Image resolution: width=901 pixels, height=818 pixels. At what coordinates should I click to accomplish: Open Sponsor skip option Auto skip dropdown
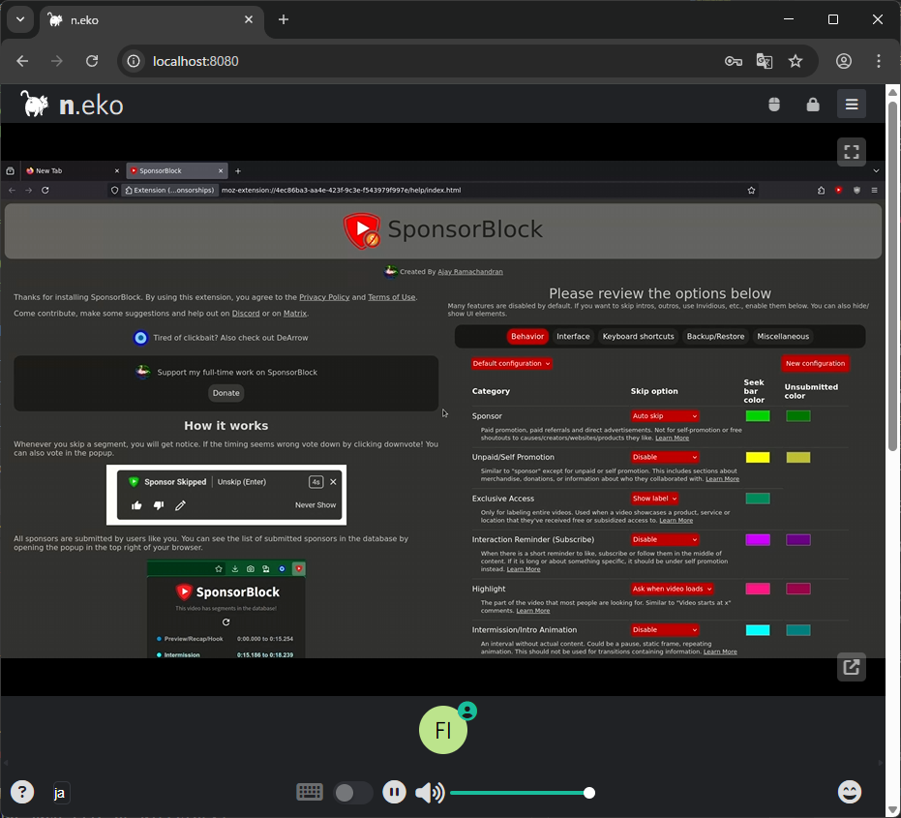(x=665, y=415)
